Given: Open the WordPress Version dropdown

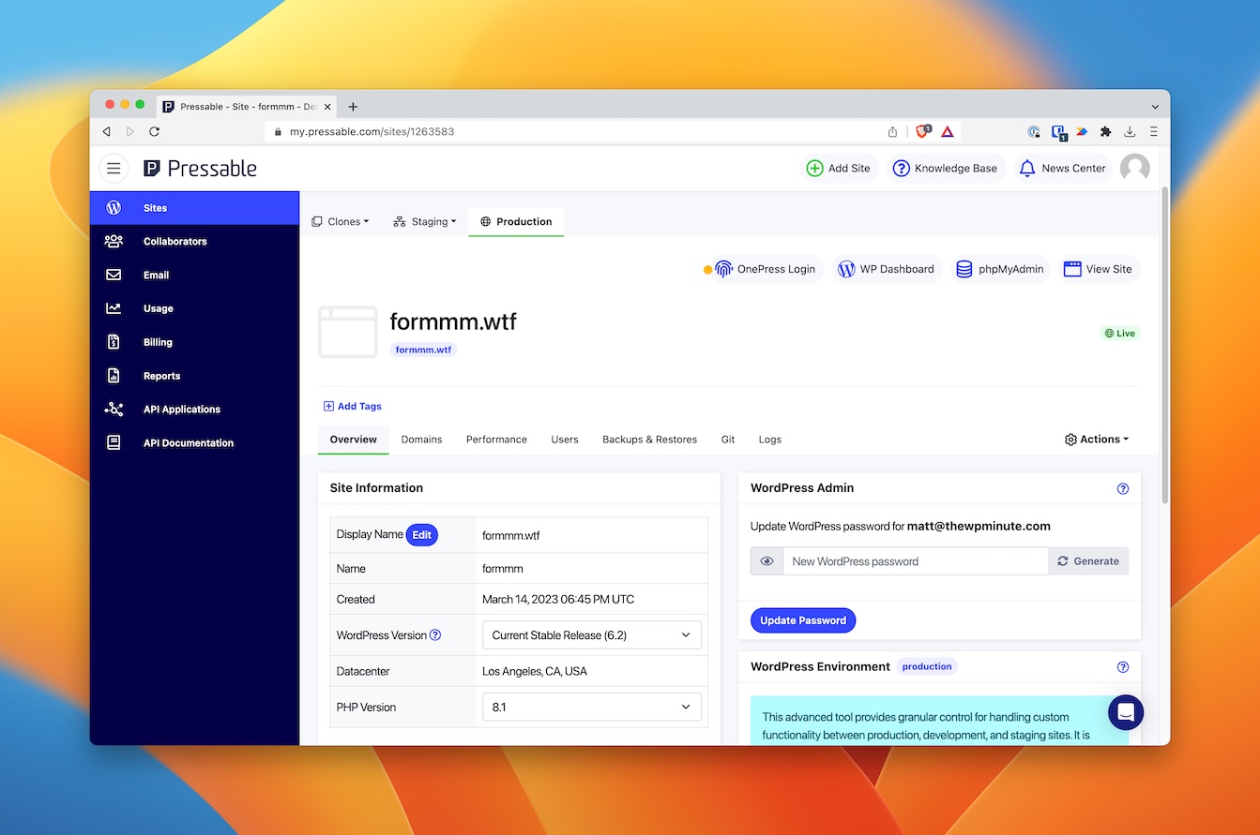Looking at the screenshot, I should [592, 634].
